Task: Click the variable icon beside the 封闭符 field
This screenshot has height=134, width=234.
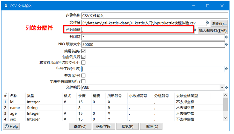Action: [x=227, y=37]
